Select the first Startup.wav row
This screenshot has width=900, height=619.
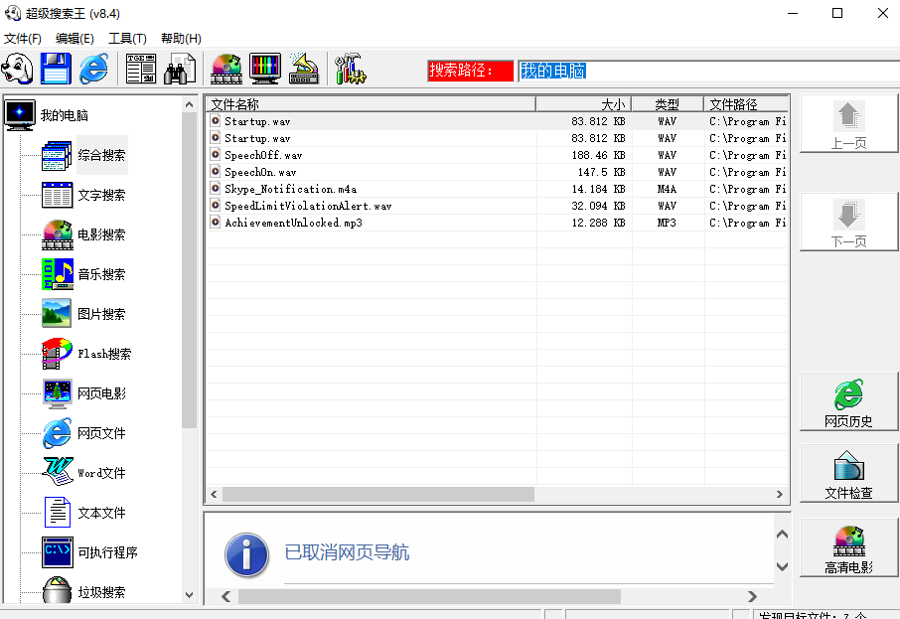click(x=497, y=121)
